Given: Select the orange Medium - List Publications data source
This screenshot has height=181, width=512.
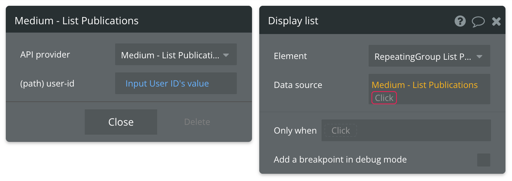Looking at the screenshot, I should 424,85.
